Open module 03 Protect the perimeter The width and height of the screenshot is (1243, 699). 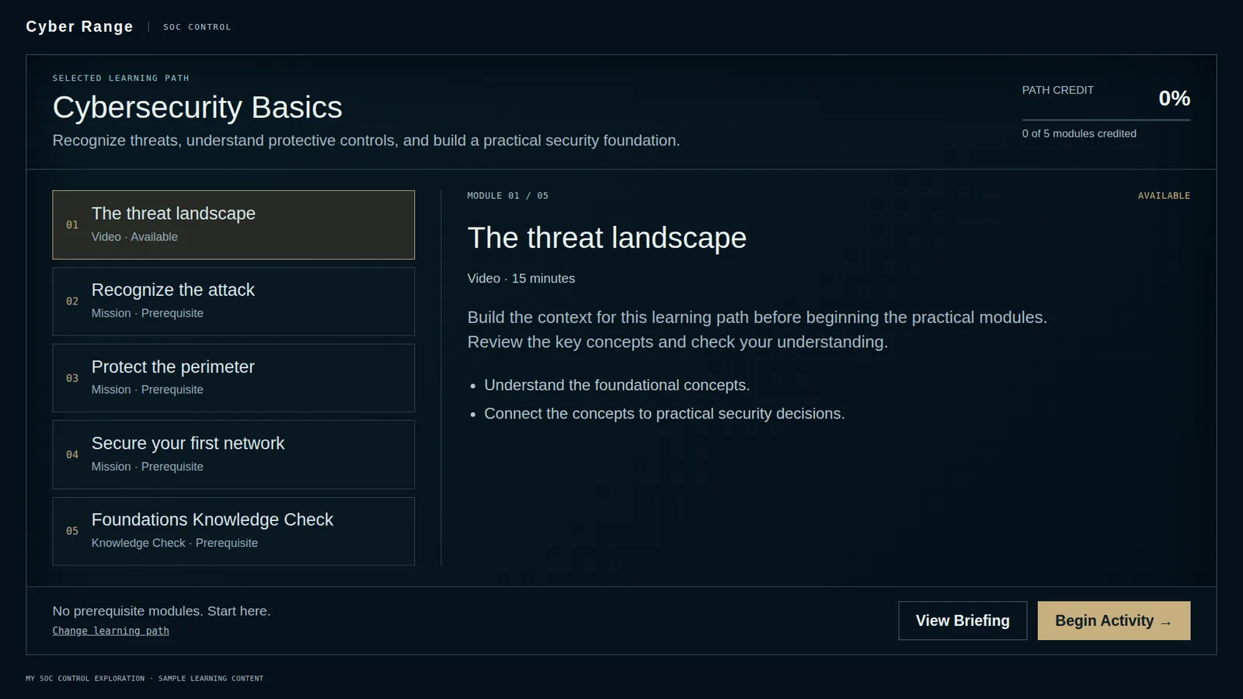(233, 378)
